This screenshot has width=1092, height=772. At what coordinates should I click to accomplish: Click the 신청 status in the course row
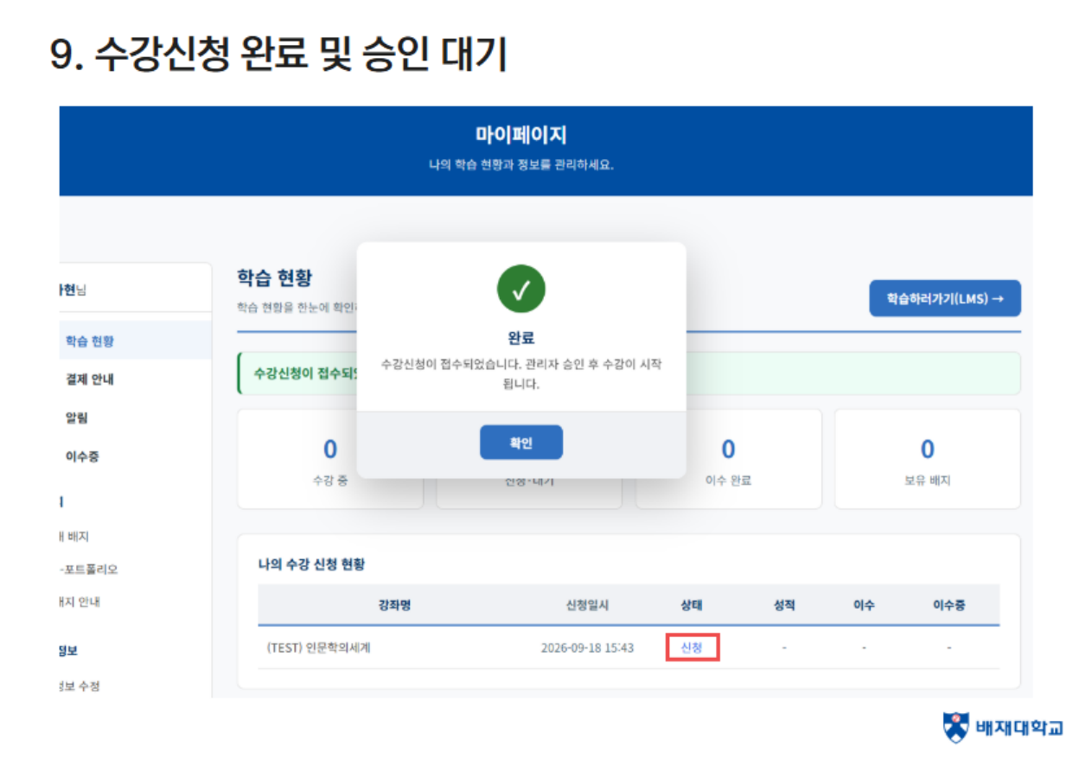click(692, 648)
